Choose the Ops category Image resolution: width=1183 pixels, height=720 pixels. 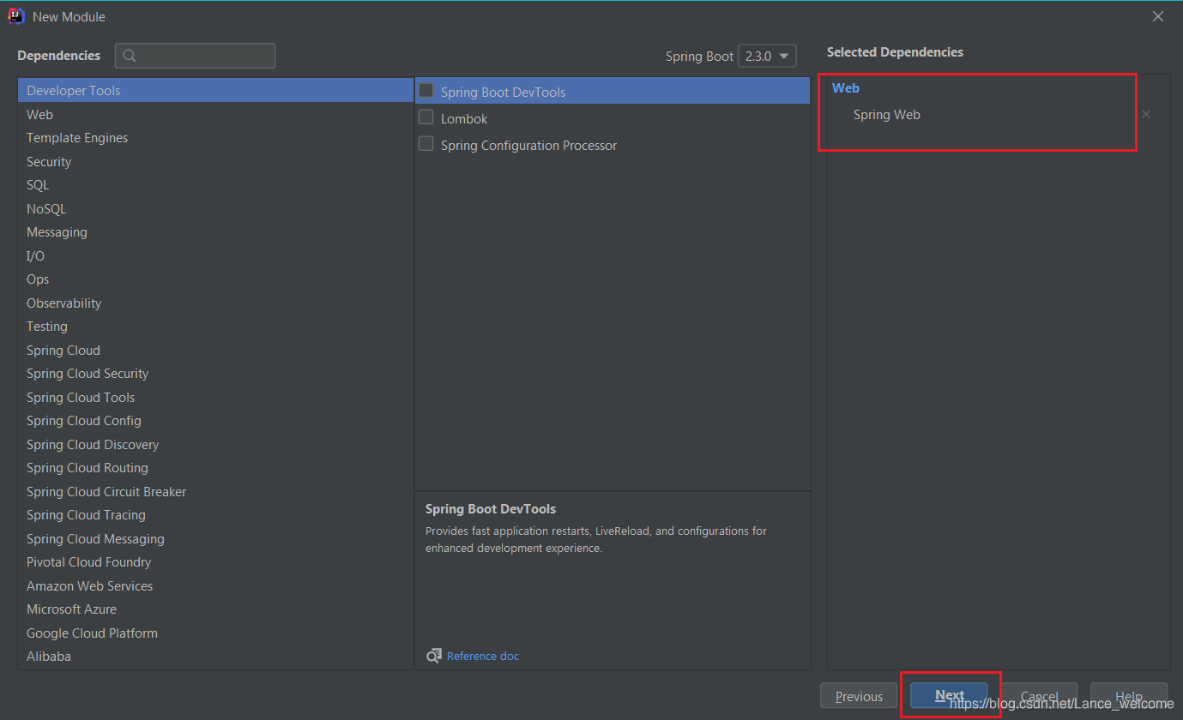(215, 279)
